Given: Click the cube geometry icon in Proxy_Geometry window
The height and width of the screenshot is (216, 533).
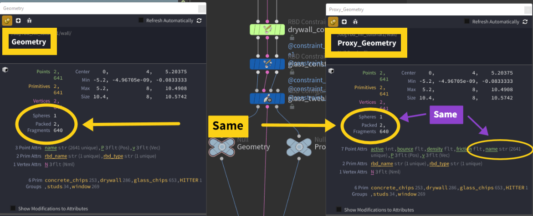Looking at the screenshot, I should tap(332, 70).
